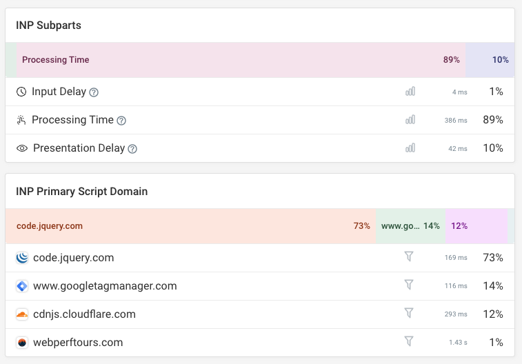Click the purple 10% Presentation Delay segment

490,60
